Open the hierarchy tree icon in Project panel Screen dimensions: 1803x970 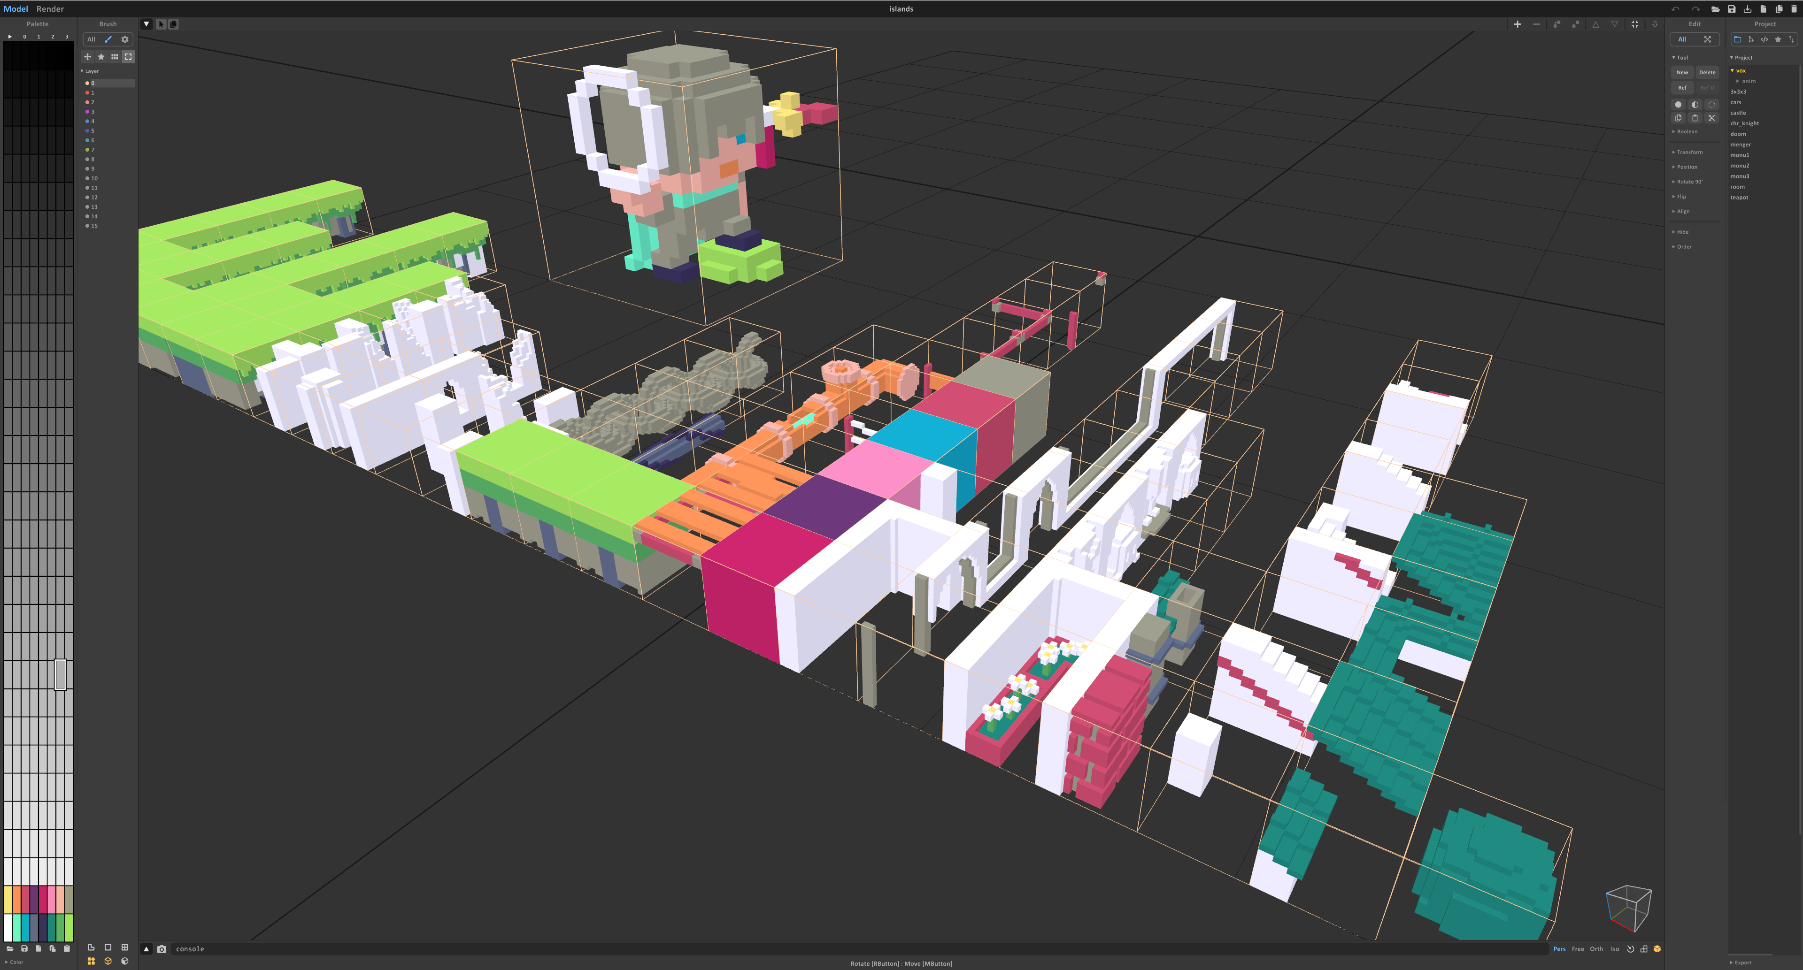1750,39
